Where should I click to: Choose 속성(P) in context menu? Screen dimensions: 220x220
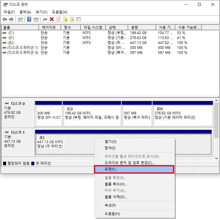pyautogui.click(x=135, y=205)
